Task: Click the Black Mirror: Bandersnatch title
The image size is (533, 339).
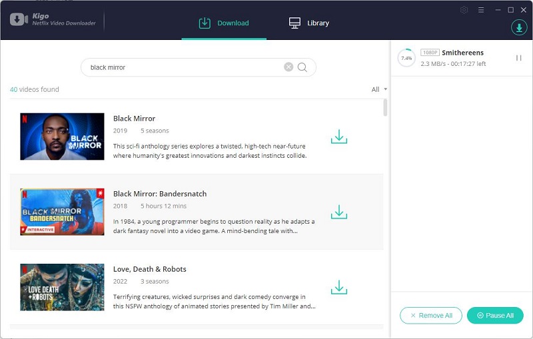Action: (160, 194)
